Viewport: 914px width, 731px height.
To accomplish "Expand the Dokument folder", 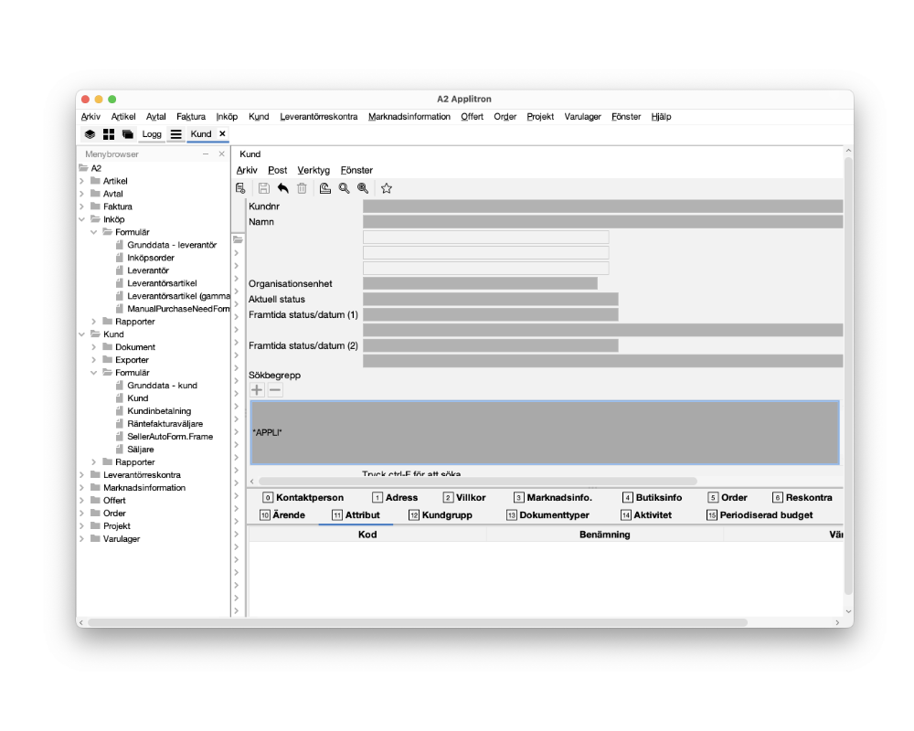I will (x=94, y=347).
